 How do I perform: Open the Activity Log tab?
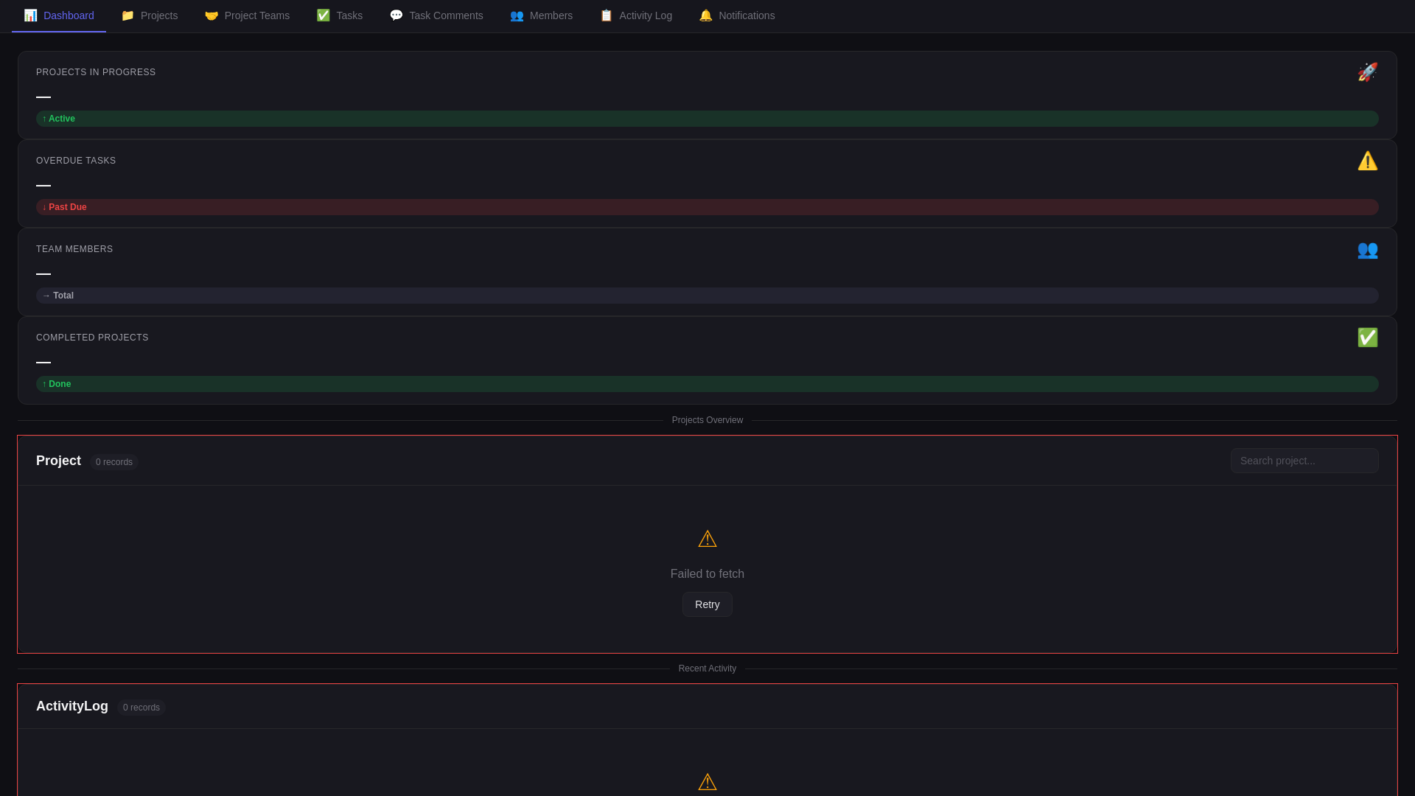point(635,15)
